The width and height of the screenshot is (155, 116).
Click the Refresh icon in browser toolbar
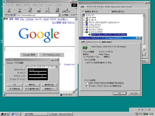[39, 9]
